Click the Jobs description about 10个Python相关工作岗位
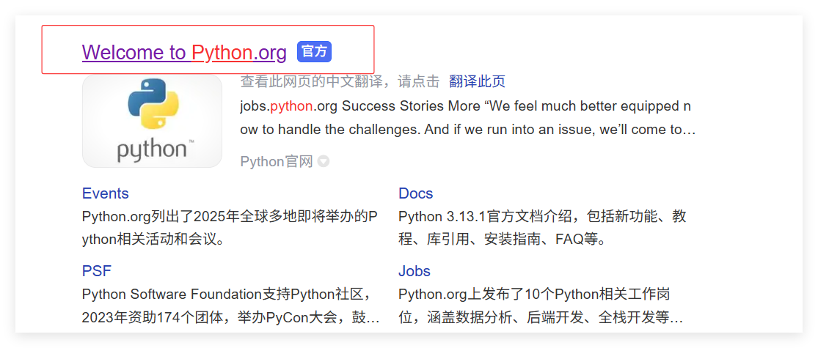Screen dimensions: 818x348 point(541,306)
